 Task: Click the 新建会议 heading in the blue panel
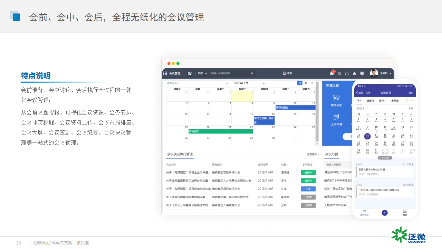[x=333, y=85]
